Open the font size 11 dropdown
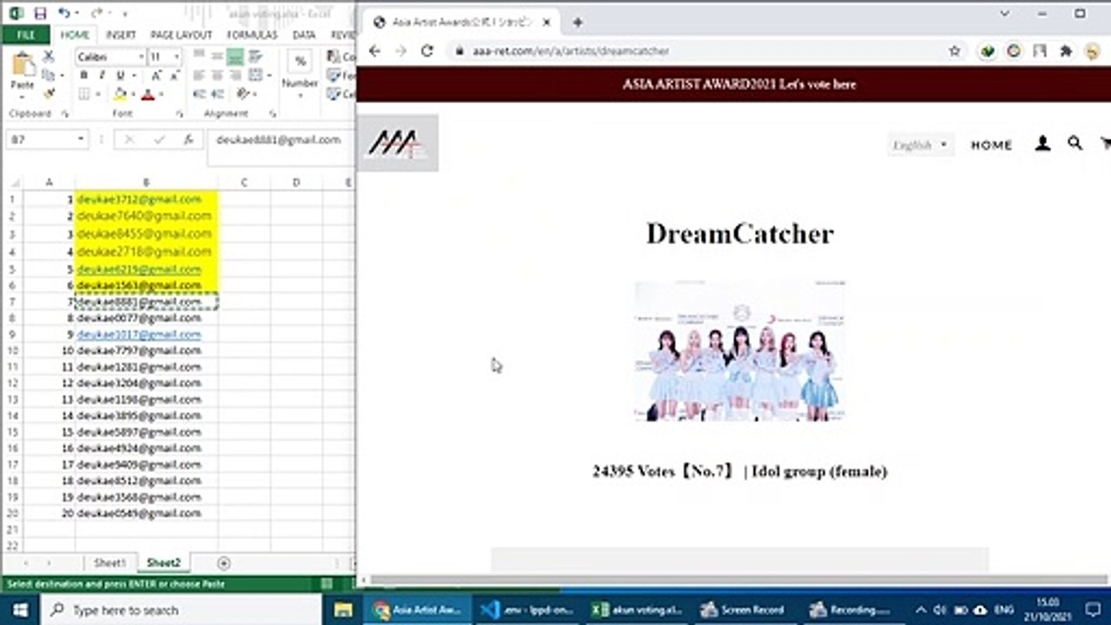Screen dimensions: 1111x625 (x=177, y=56)
